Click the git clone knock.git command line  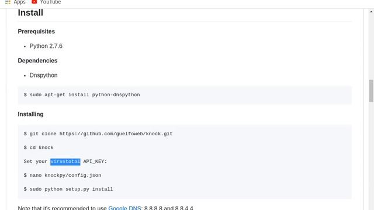pos(98,134)
